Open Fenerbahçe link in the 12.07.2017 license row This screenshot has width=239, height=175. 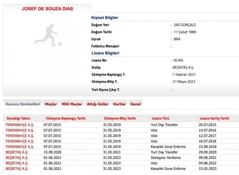(20, 136)
